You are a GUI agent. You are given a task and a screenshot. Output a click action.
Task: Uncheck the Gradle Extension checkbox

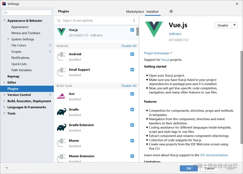pyautogui.click(x=132, y=125)
